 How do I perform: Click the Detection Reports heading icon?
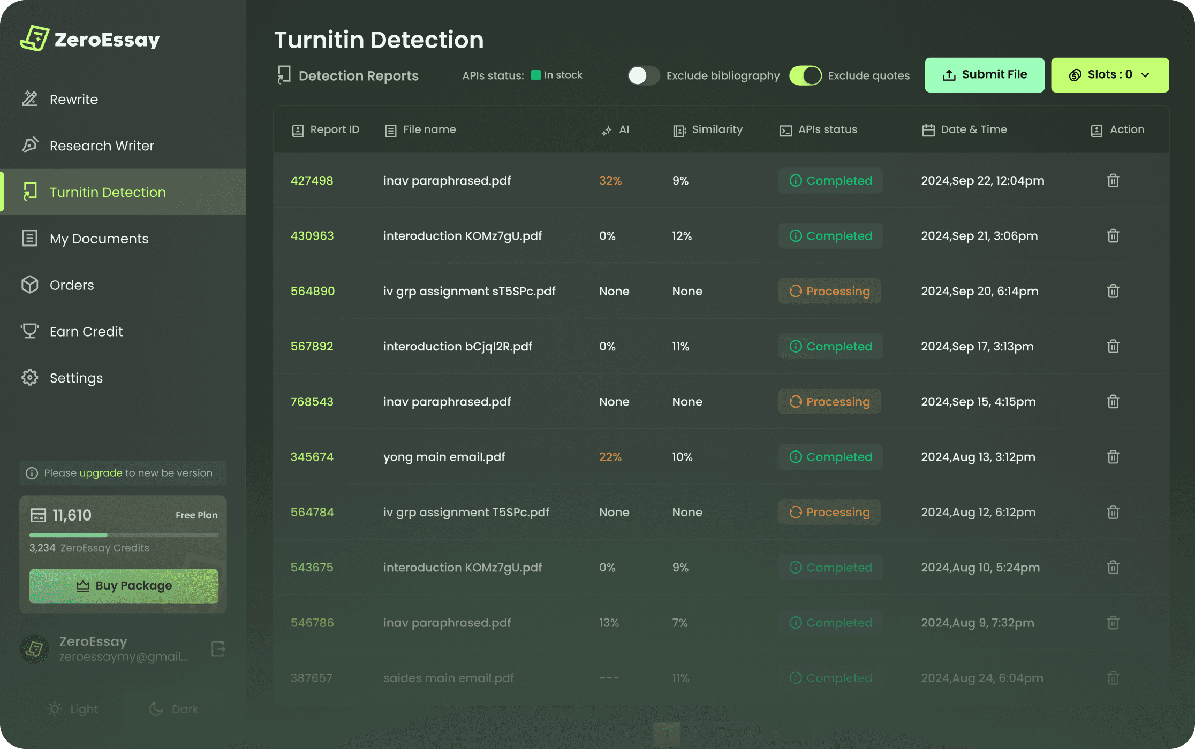click(284, 75)
